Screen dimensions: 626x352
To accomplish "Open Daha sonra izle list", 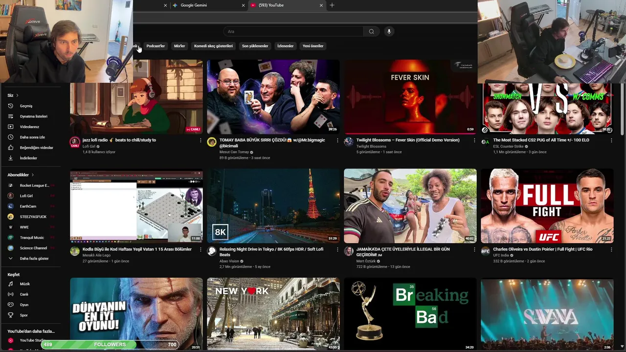I will (x=32, y=137).
